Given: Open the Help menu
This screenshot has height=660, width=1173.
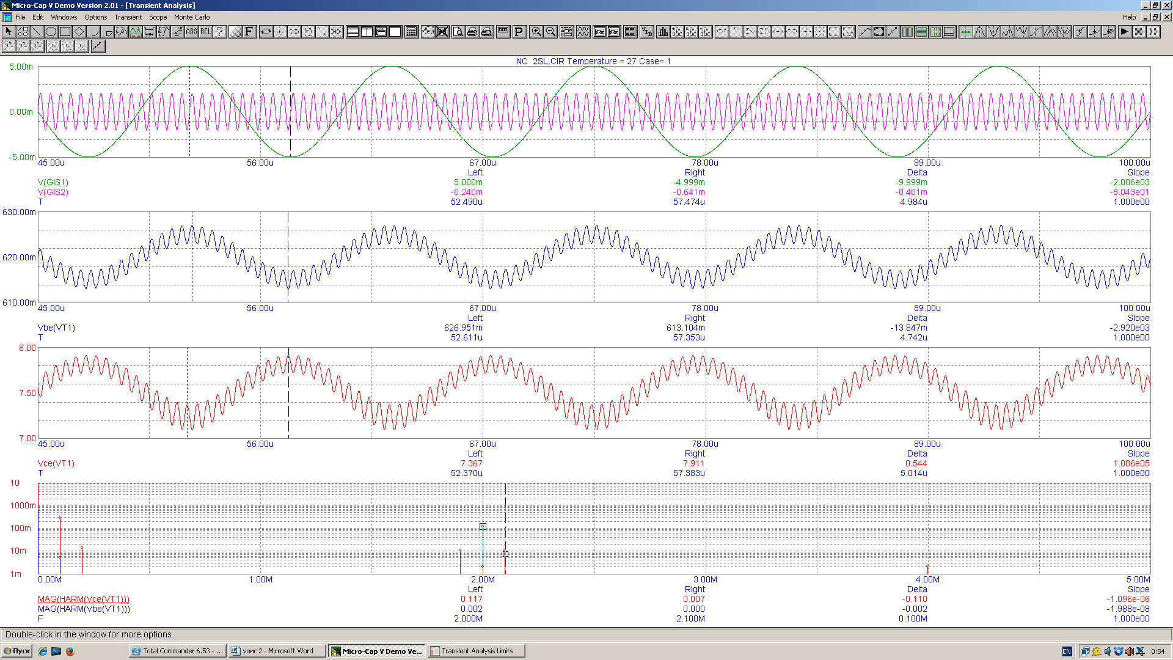Looking at the screenshot, I should pyautogui.click(x=1129, y=17).
